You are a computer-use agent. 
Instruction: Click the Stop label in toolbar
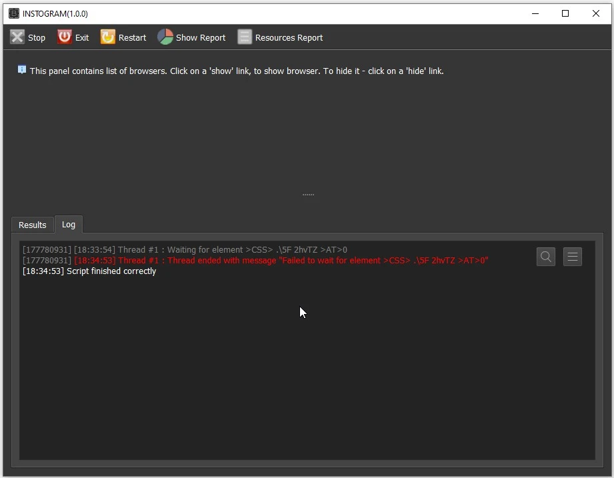37,38
